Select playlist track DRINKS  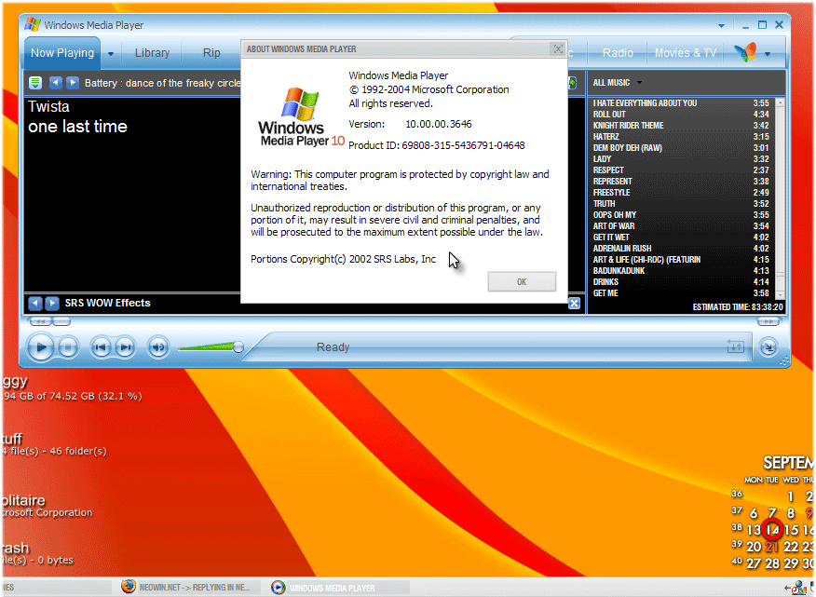pos(681,282)
